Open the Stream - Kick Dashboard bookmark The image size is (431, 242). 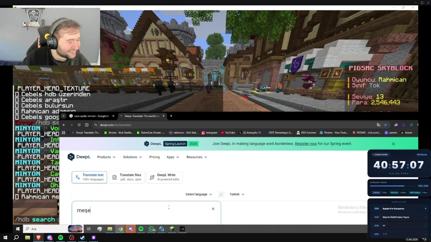click(119, 132)
